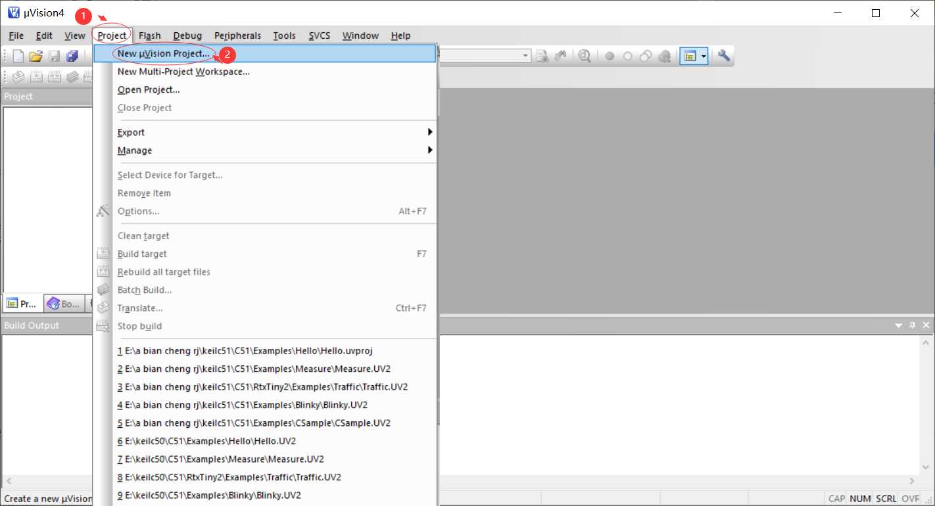Image resolution: width=935 pixels, height=506 pixels.
Task: Close the open Project menu
Action: click(112, 35)
